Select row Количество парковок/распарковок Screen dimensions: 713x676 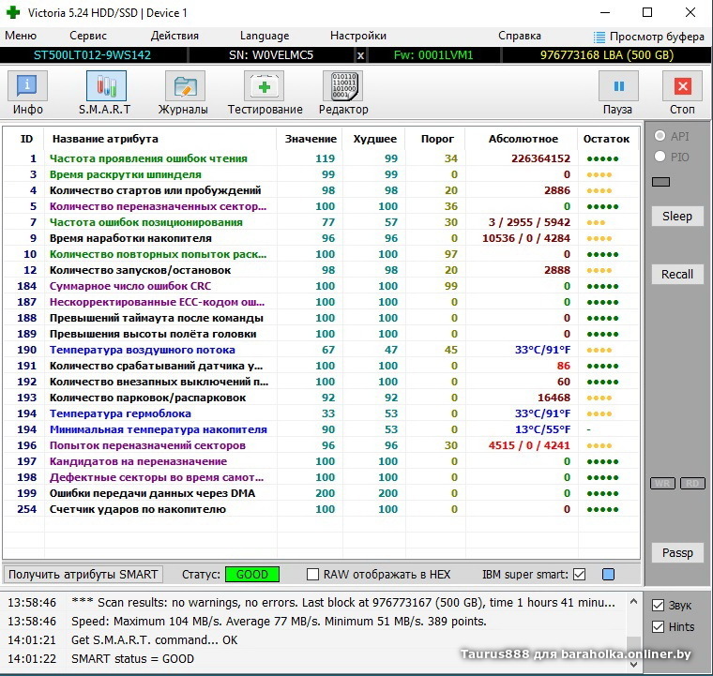pyautogui.click(x=321, y=398)
